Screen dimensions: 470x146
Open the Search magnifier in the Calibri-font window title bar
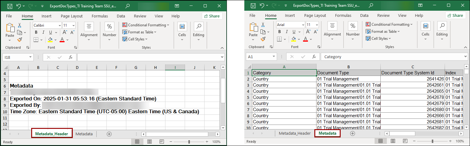tap(128, 6)
